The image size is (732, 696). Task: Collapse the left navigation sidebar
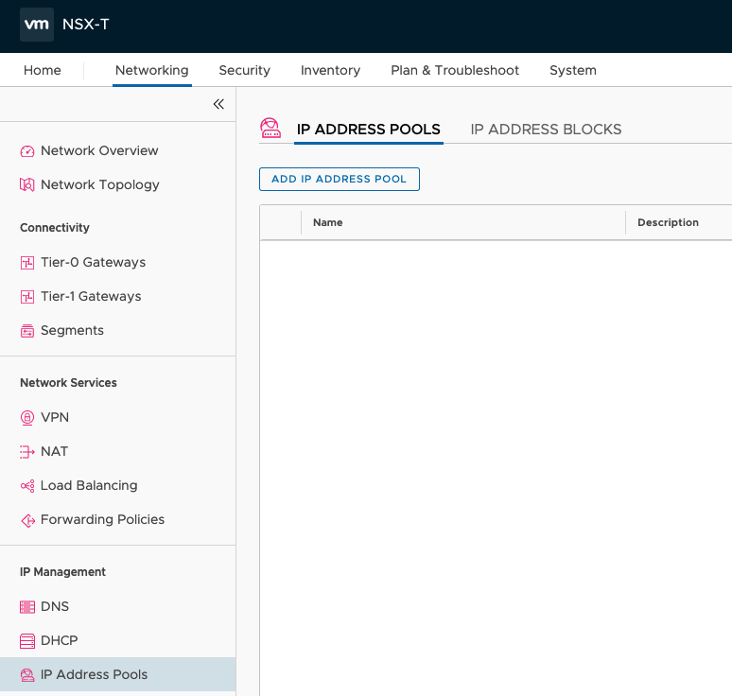(218, 104)
